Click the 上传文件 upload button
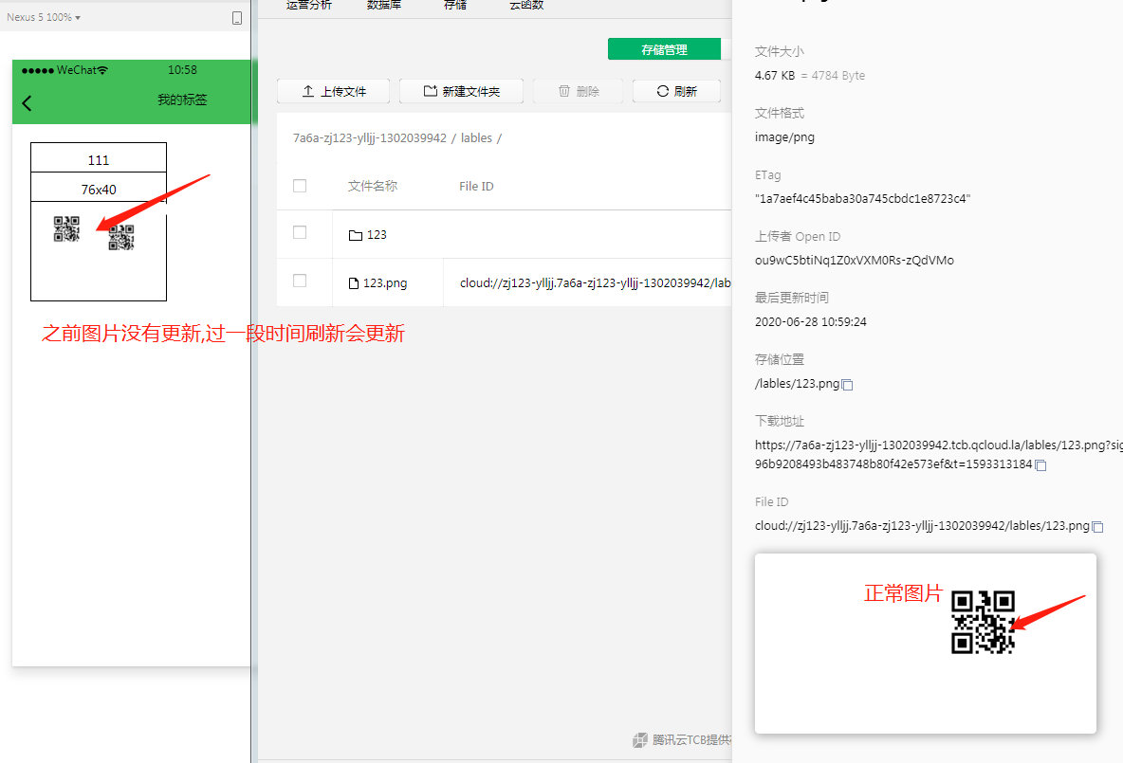 pos(333,91)
